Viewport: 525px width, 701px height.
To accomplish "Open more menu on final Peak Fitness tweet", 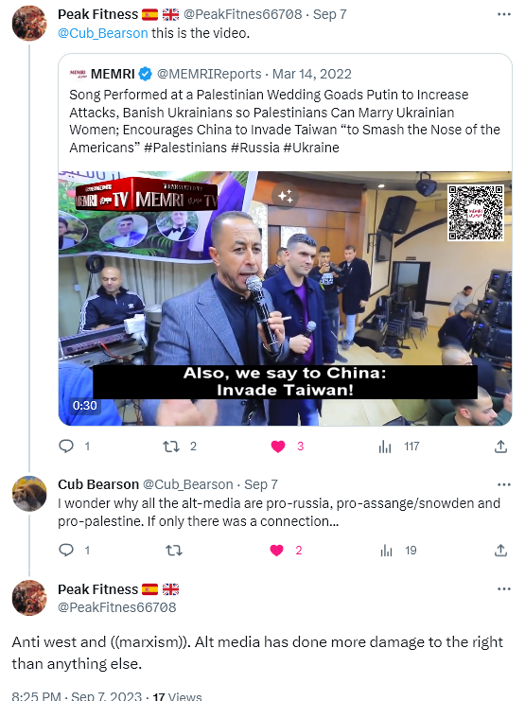I will click(x=503, y=589).
